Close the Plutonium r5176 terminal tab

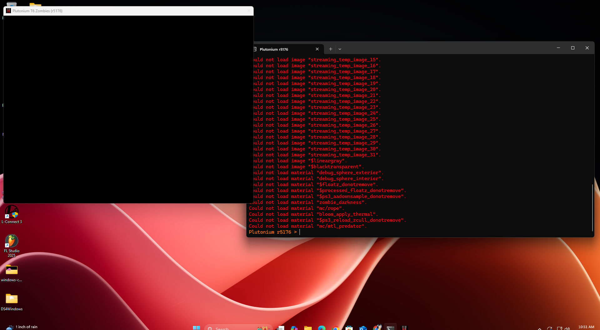(x=317, y=49)
